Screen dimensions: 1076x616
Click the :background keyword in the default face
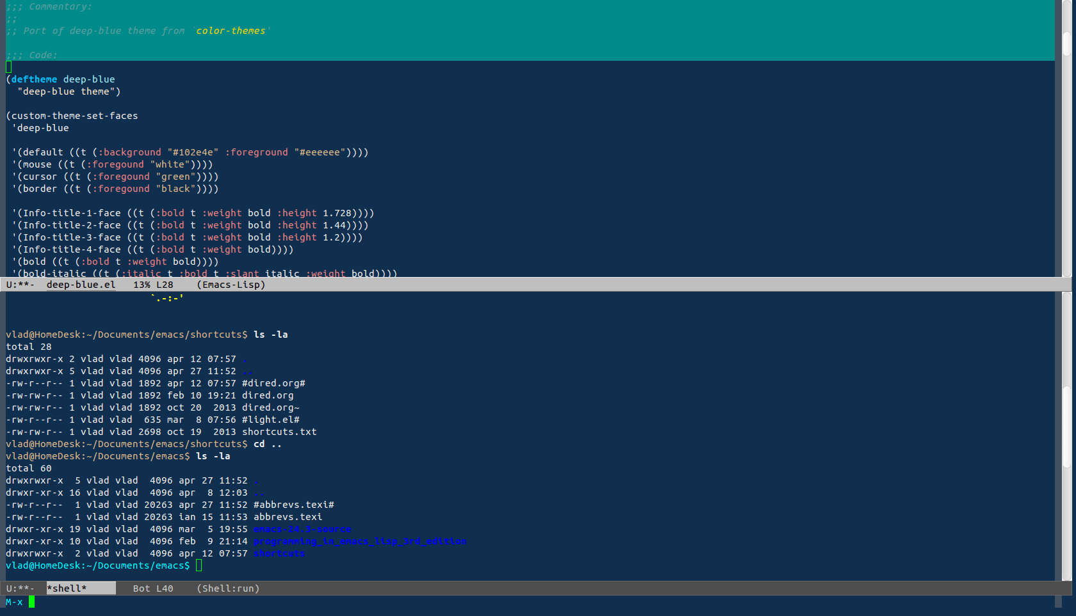[x=131, y=152]
